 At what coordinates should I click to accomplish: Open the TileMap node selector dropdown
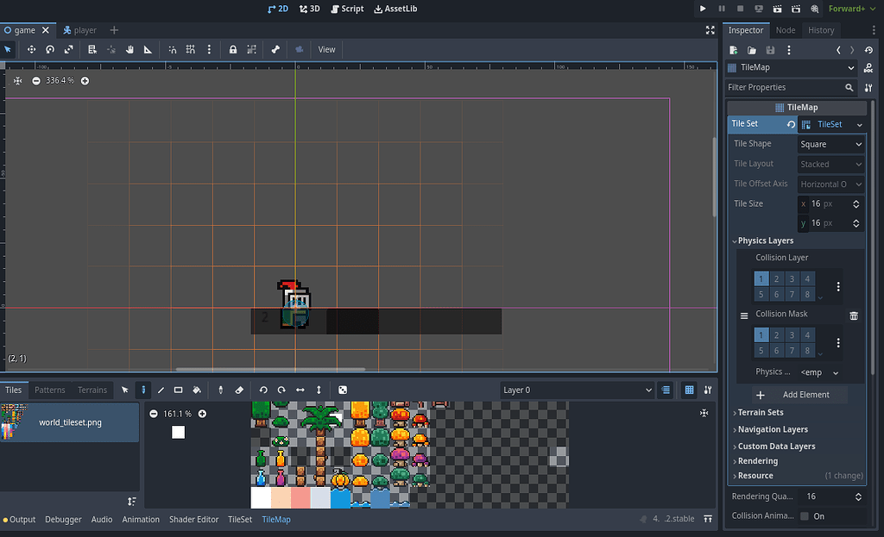[791, 67]
